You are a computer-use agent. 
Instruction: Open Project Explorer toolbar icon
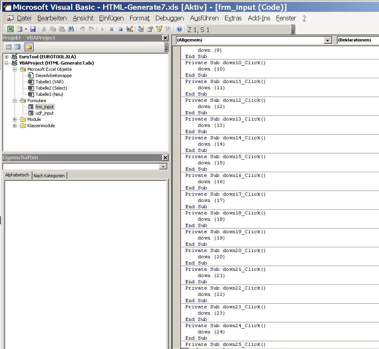coord(141,29)
